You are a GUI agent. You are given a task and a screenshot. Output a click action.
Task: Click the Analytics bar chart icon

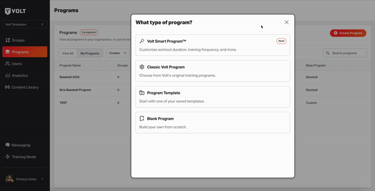coord(7,76)
